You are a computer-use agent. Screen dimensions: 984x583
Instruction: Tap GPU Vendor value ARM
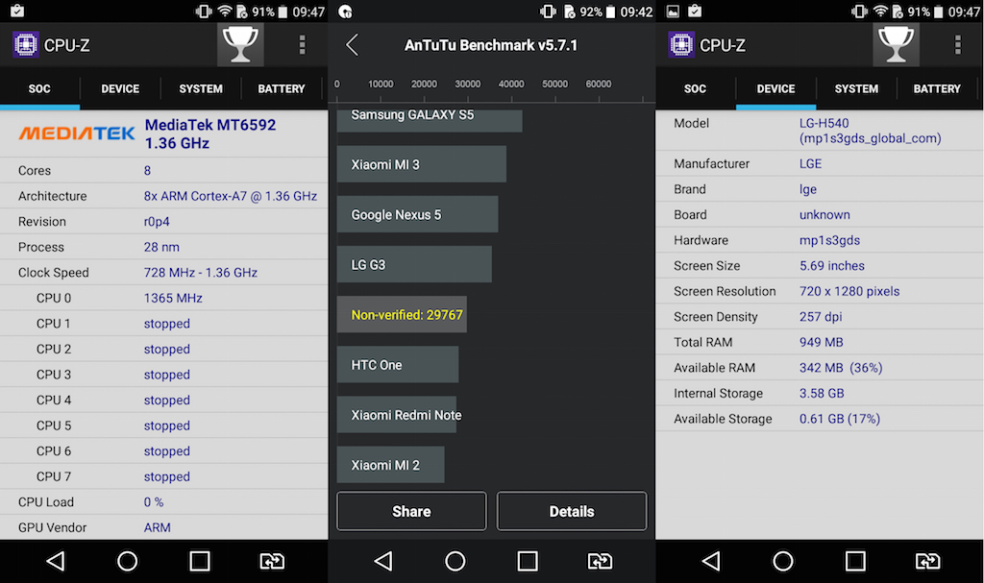tap(157, 528)
